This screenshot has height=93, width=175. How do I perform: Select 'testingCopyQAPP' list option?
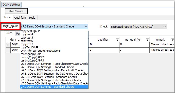54,54
